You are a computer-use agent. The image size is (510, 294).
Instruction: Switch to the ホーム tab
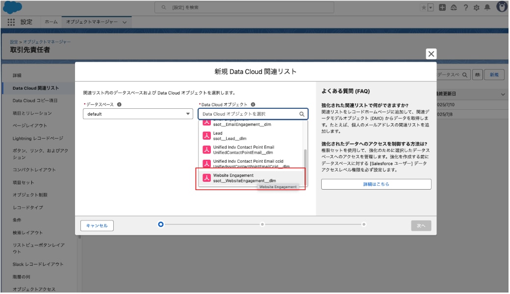51,22
